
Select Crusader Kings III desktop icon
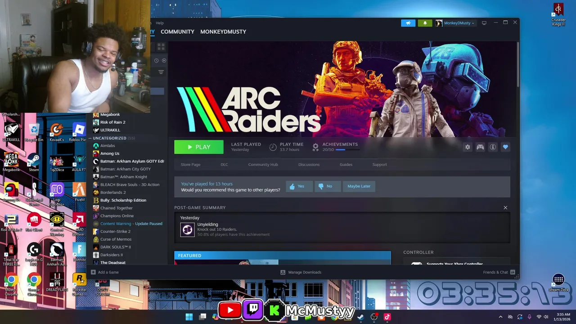point(558,15)
